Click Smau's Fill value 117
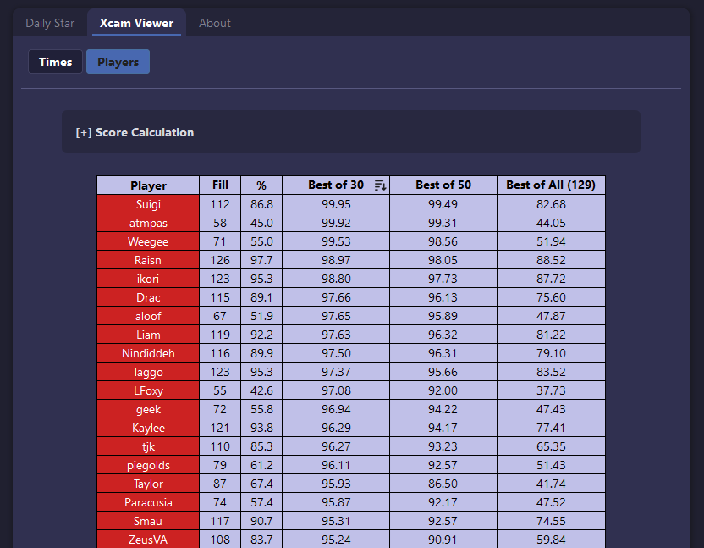 click(220, 522)
